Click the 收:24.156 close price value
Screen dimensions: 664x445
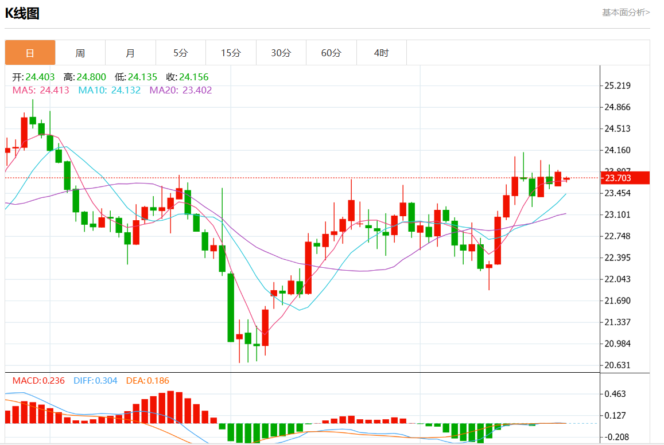pyautogui.click(x=187, y=77)
